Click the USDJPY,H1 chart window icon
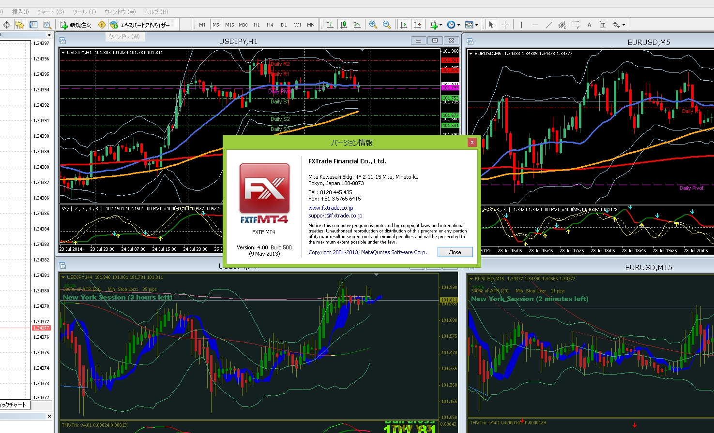 [62, 42]
